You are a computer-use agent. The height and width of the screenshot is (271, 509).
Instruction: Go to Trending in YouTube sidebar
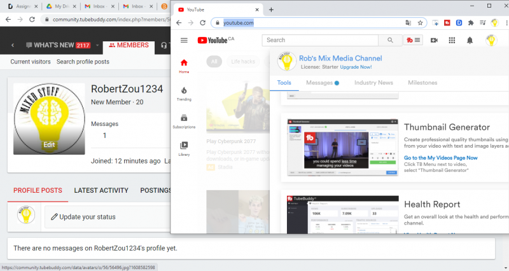point(184,94)
